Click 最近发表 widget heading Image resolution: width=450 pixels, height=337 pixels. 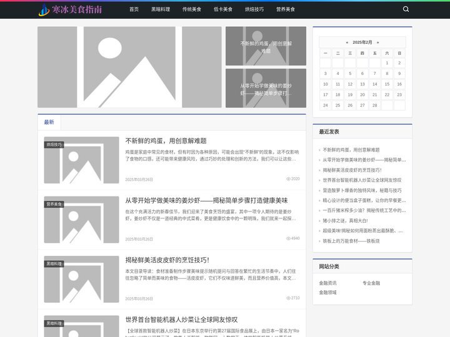[329, 132]
